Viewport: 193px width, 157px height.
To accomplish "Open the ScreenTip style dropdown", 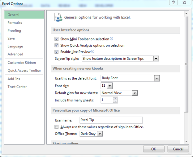I will (156, 59).
